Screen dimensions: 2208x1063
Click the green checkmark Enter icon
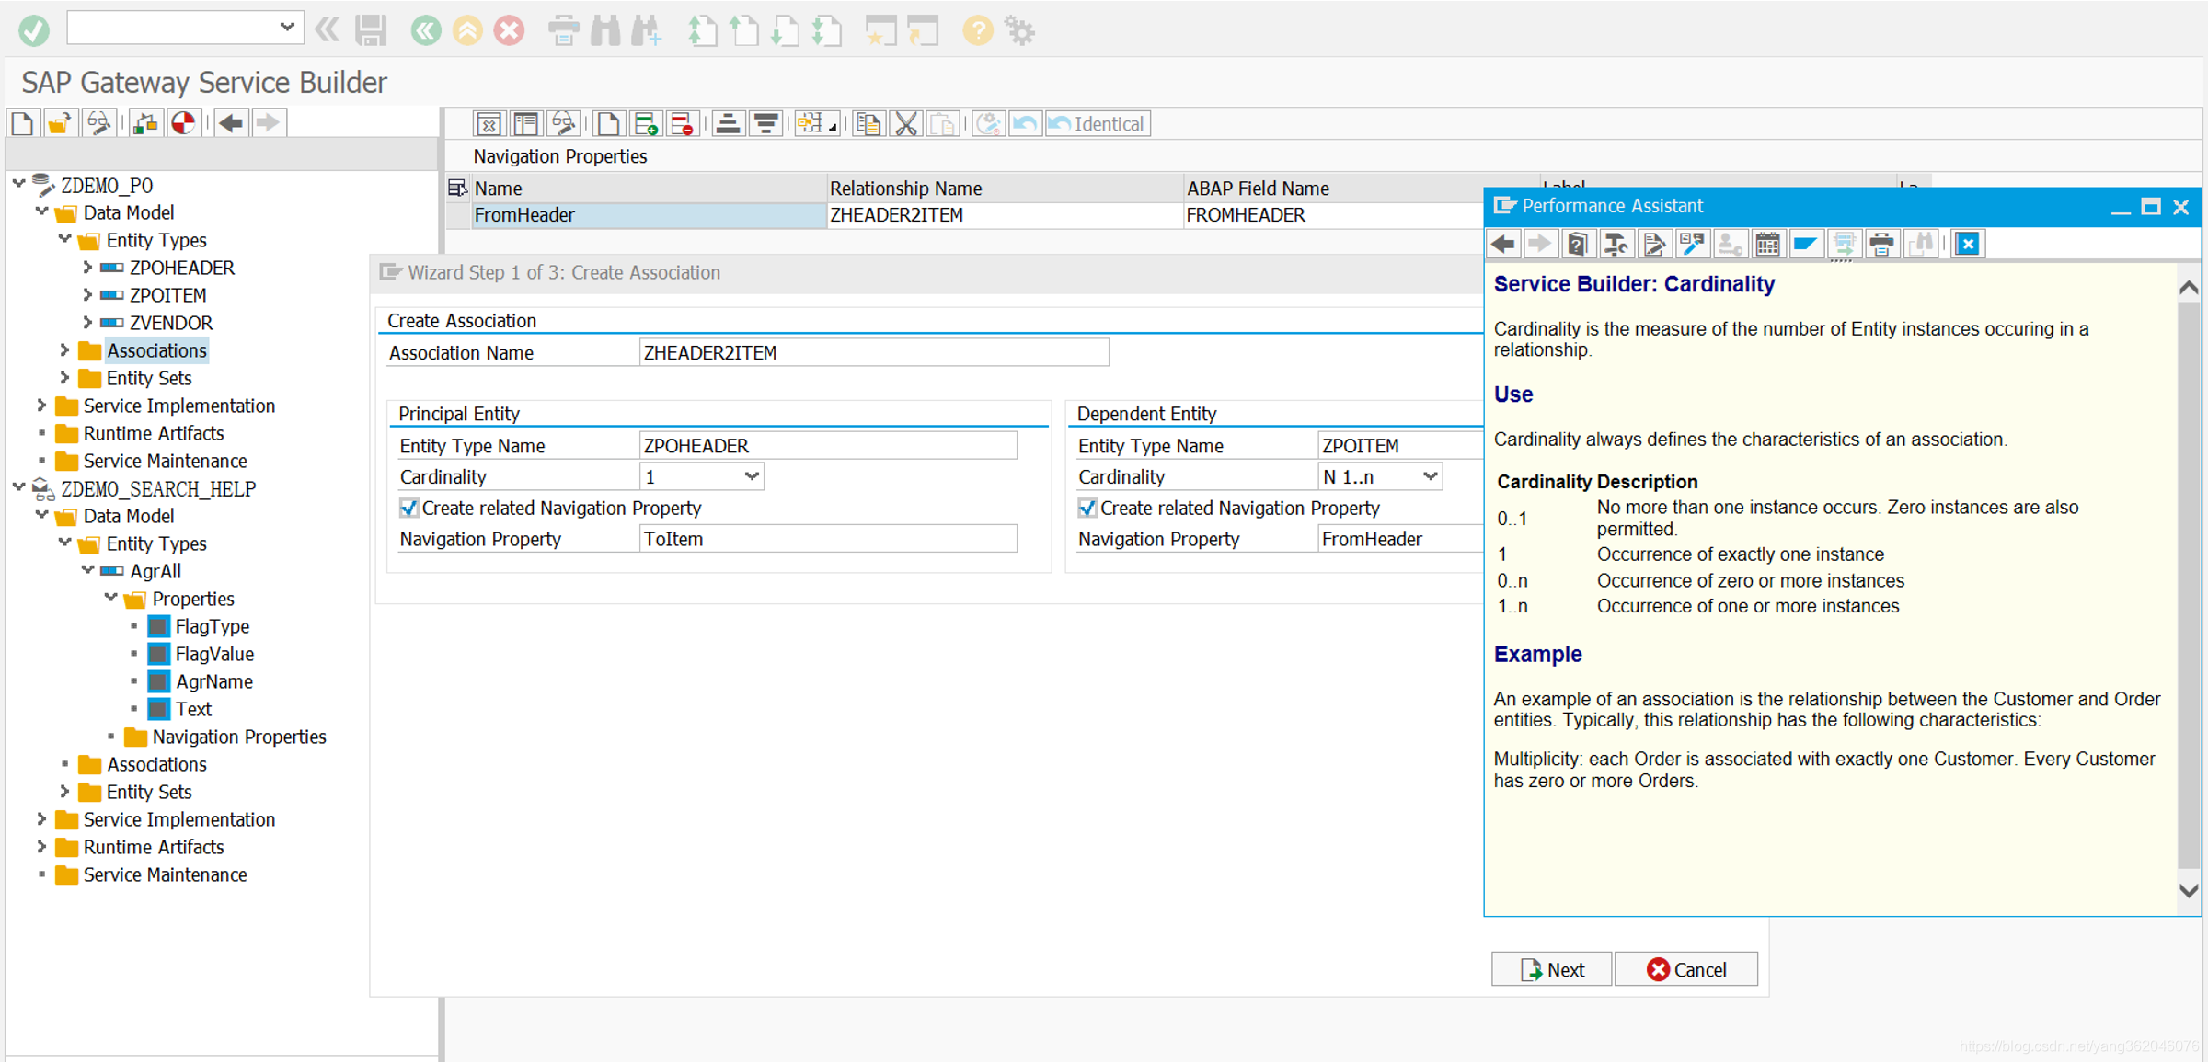click(34, 30)
